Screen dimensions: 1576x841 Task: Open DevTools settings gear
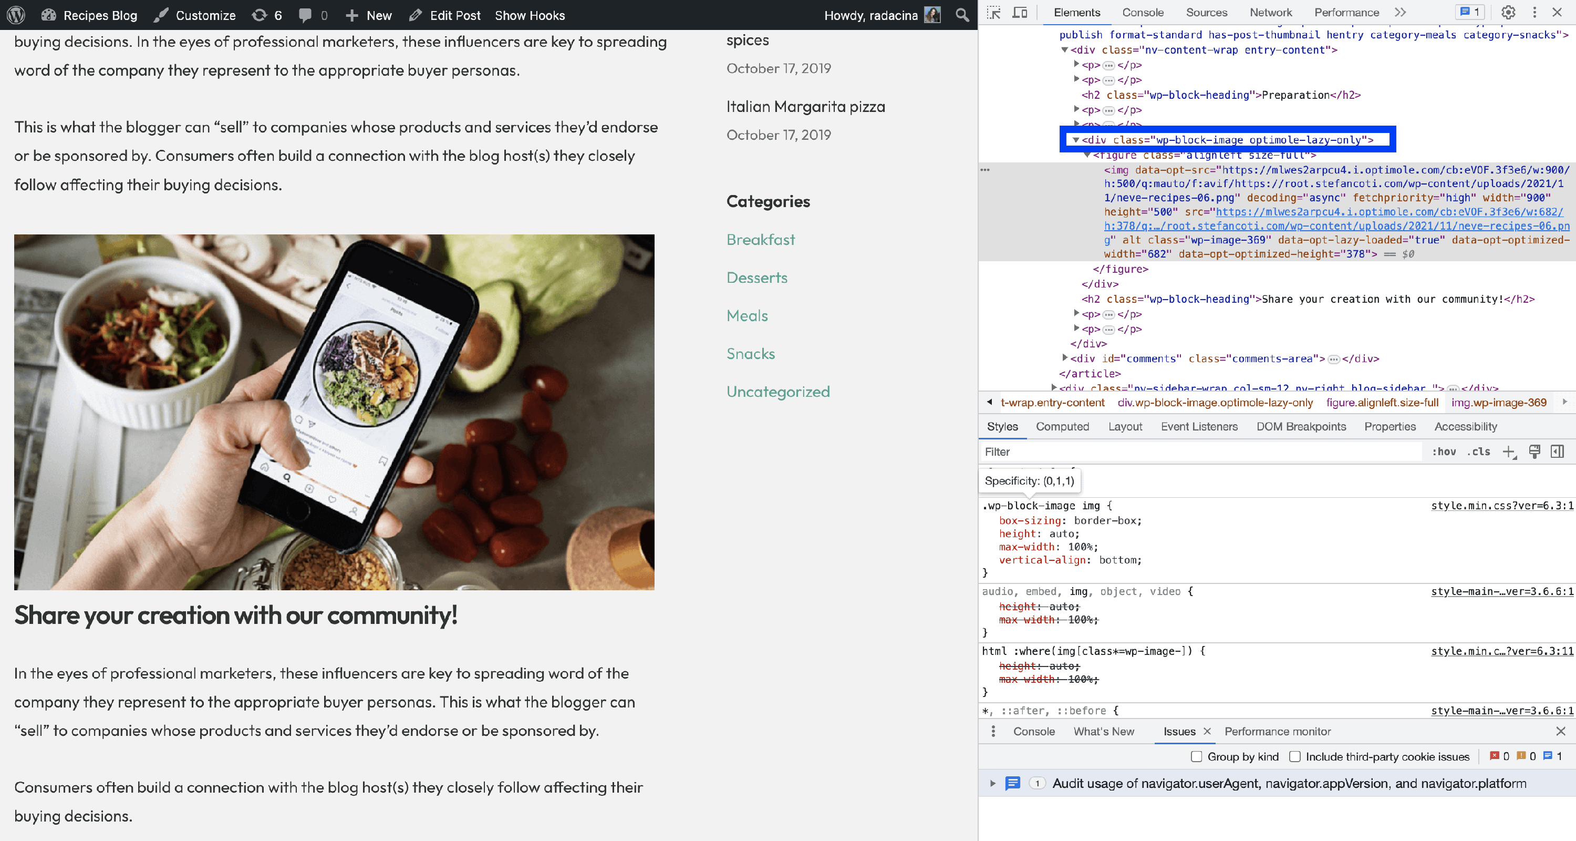1508,12
